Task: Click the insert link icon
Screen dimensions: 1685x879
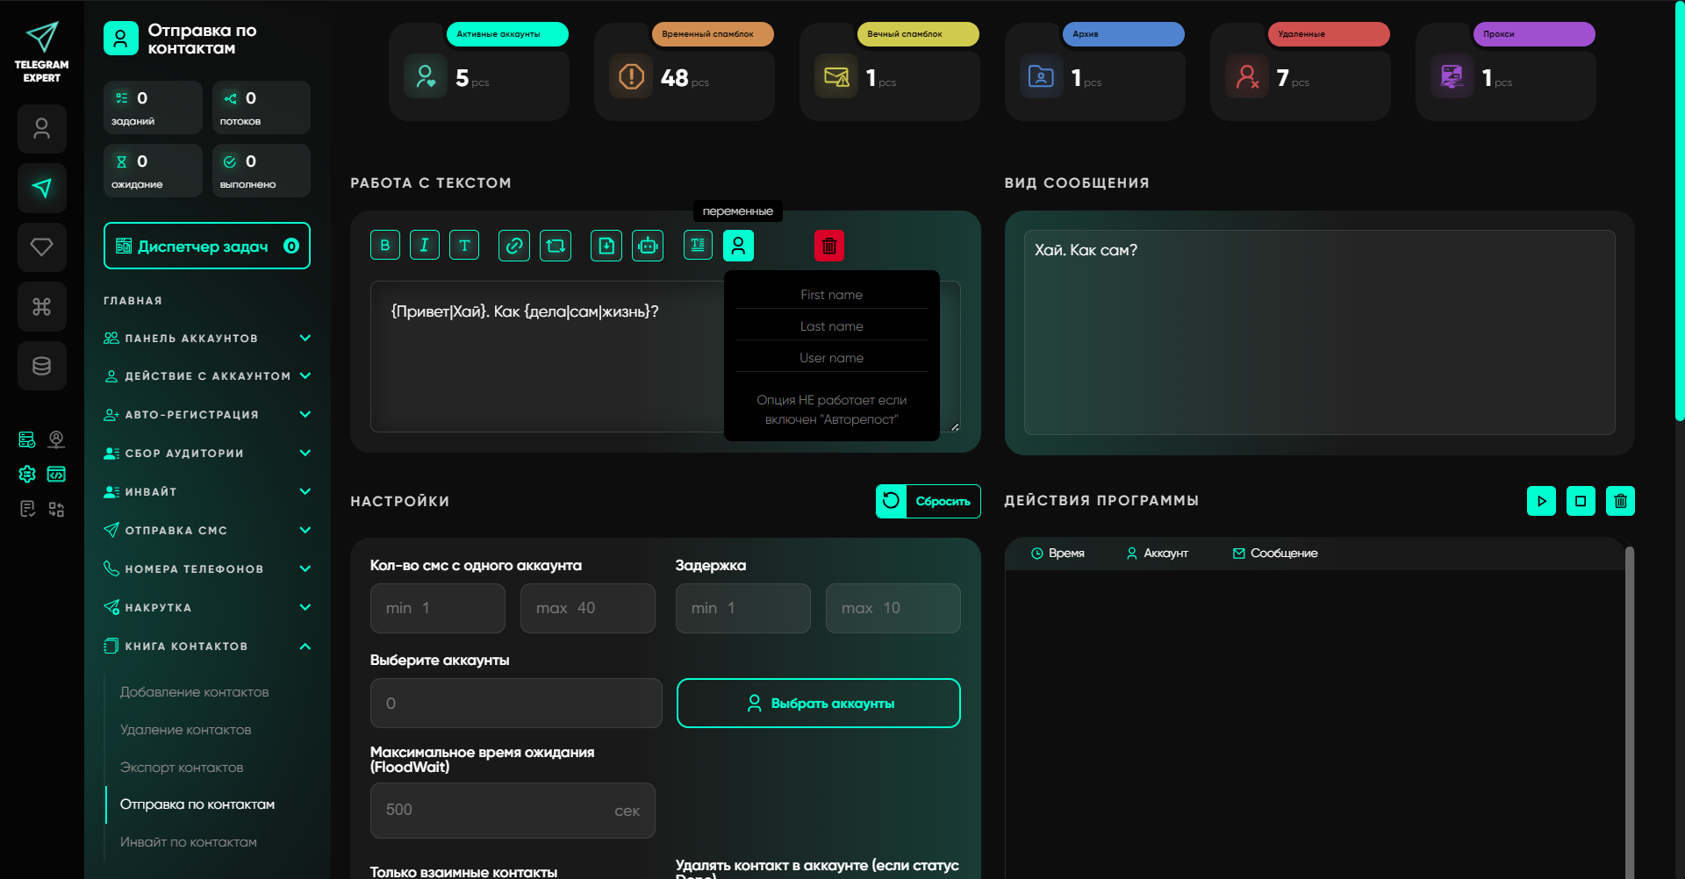Action: [513, 246]
